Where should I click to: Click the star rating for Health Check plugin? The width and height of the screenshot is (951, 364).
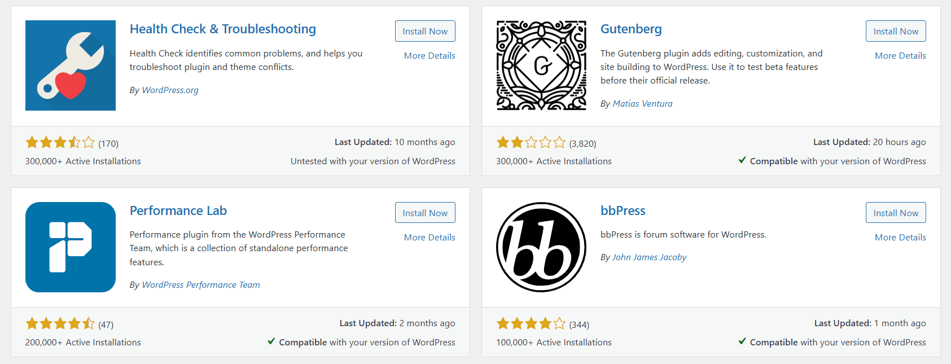click(60, 143)
